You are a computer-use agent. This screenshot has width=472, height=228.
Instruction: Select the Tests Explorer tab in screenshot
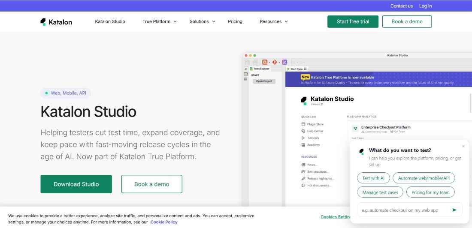pyautogui.click(x=260, y=69)
